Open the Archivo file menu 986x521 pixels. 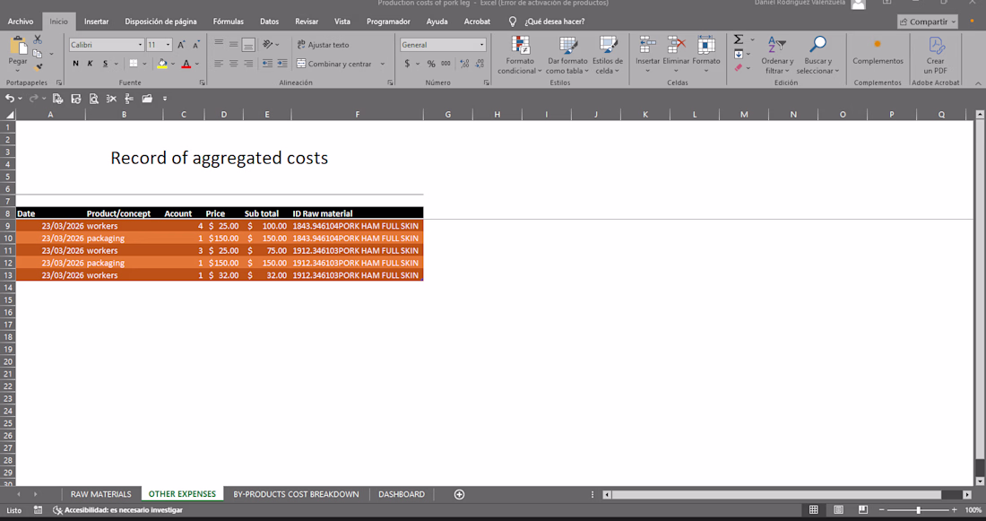[21, 22]
